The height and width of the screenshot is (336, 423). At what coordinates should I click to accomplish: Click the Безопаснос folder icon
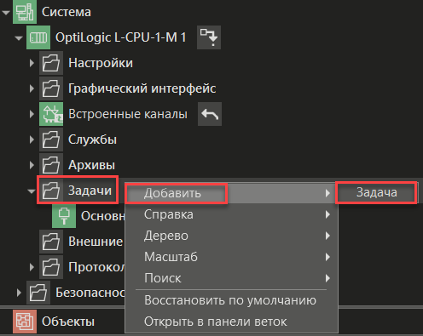coord(38,293)
